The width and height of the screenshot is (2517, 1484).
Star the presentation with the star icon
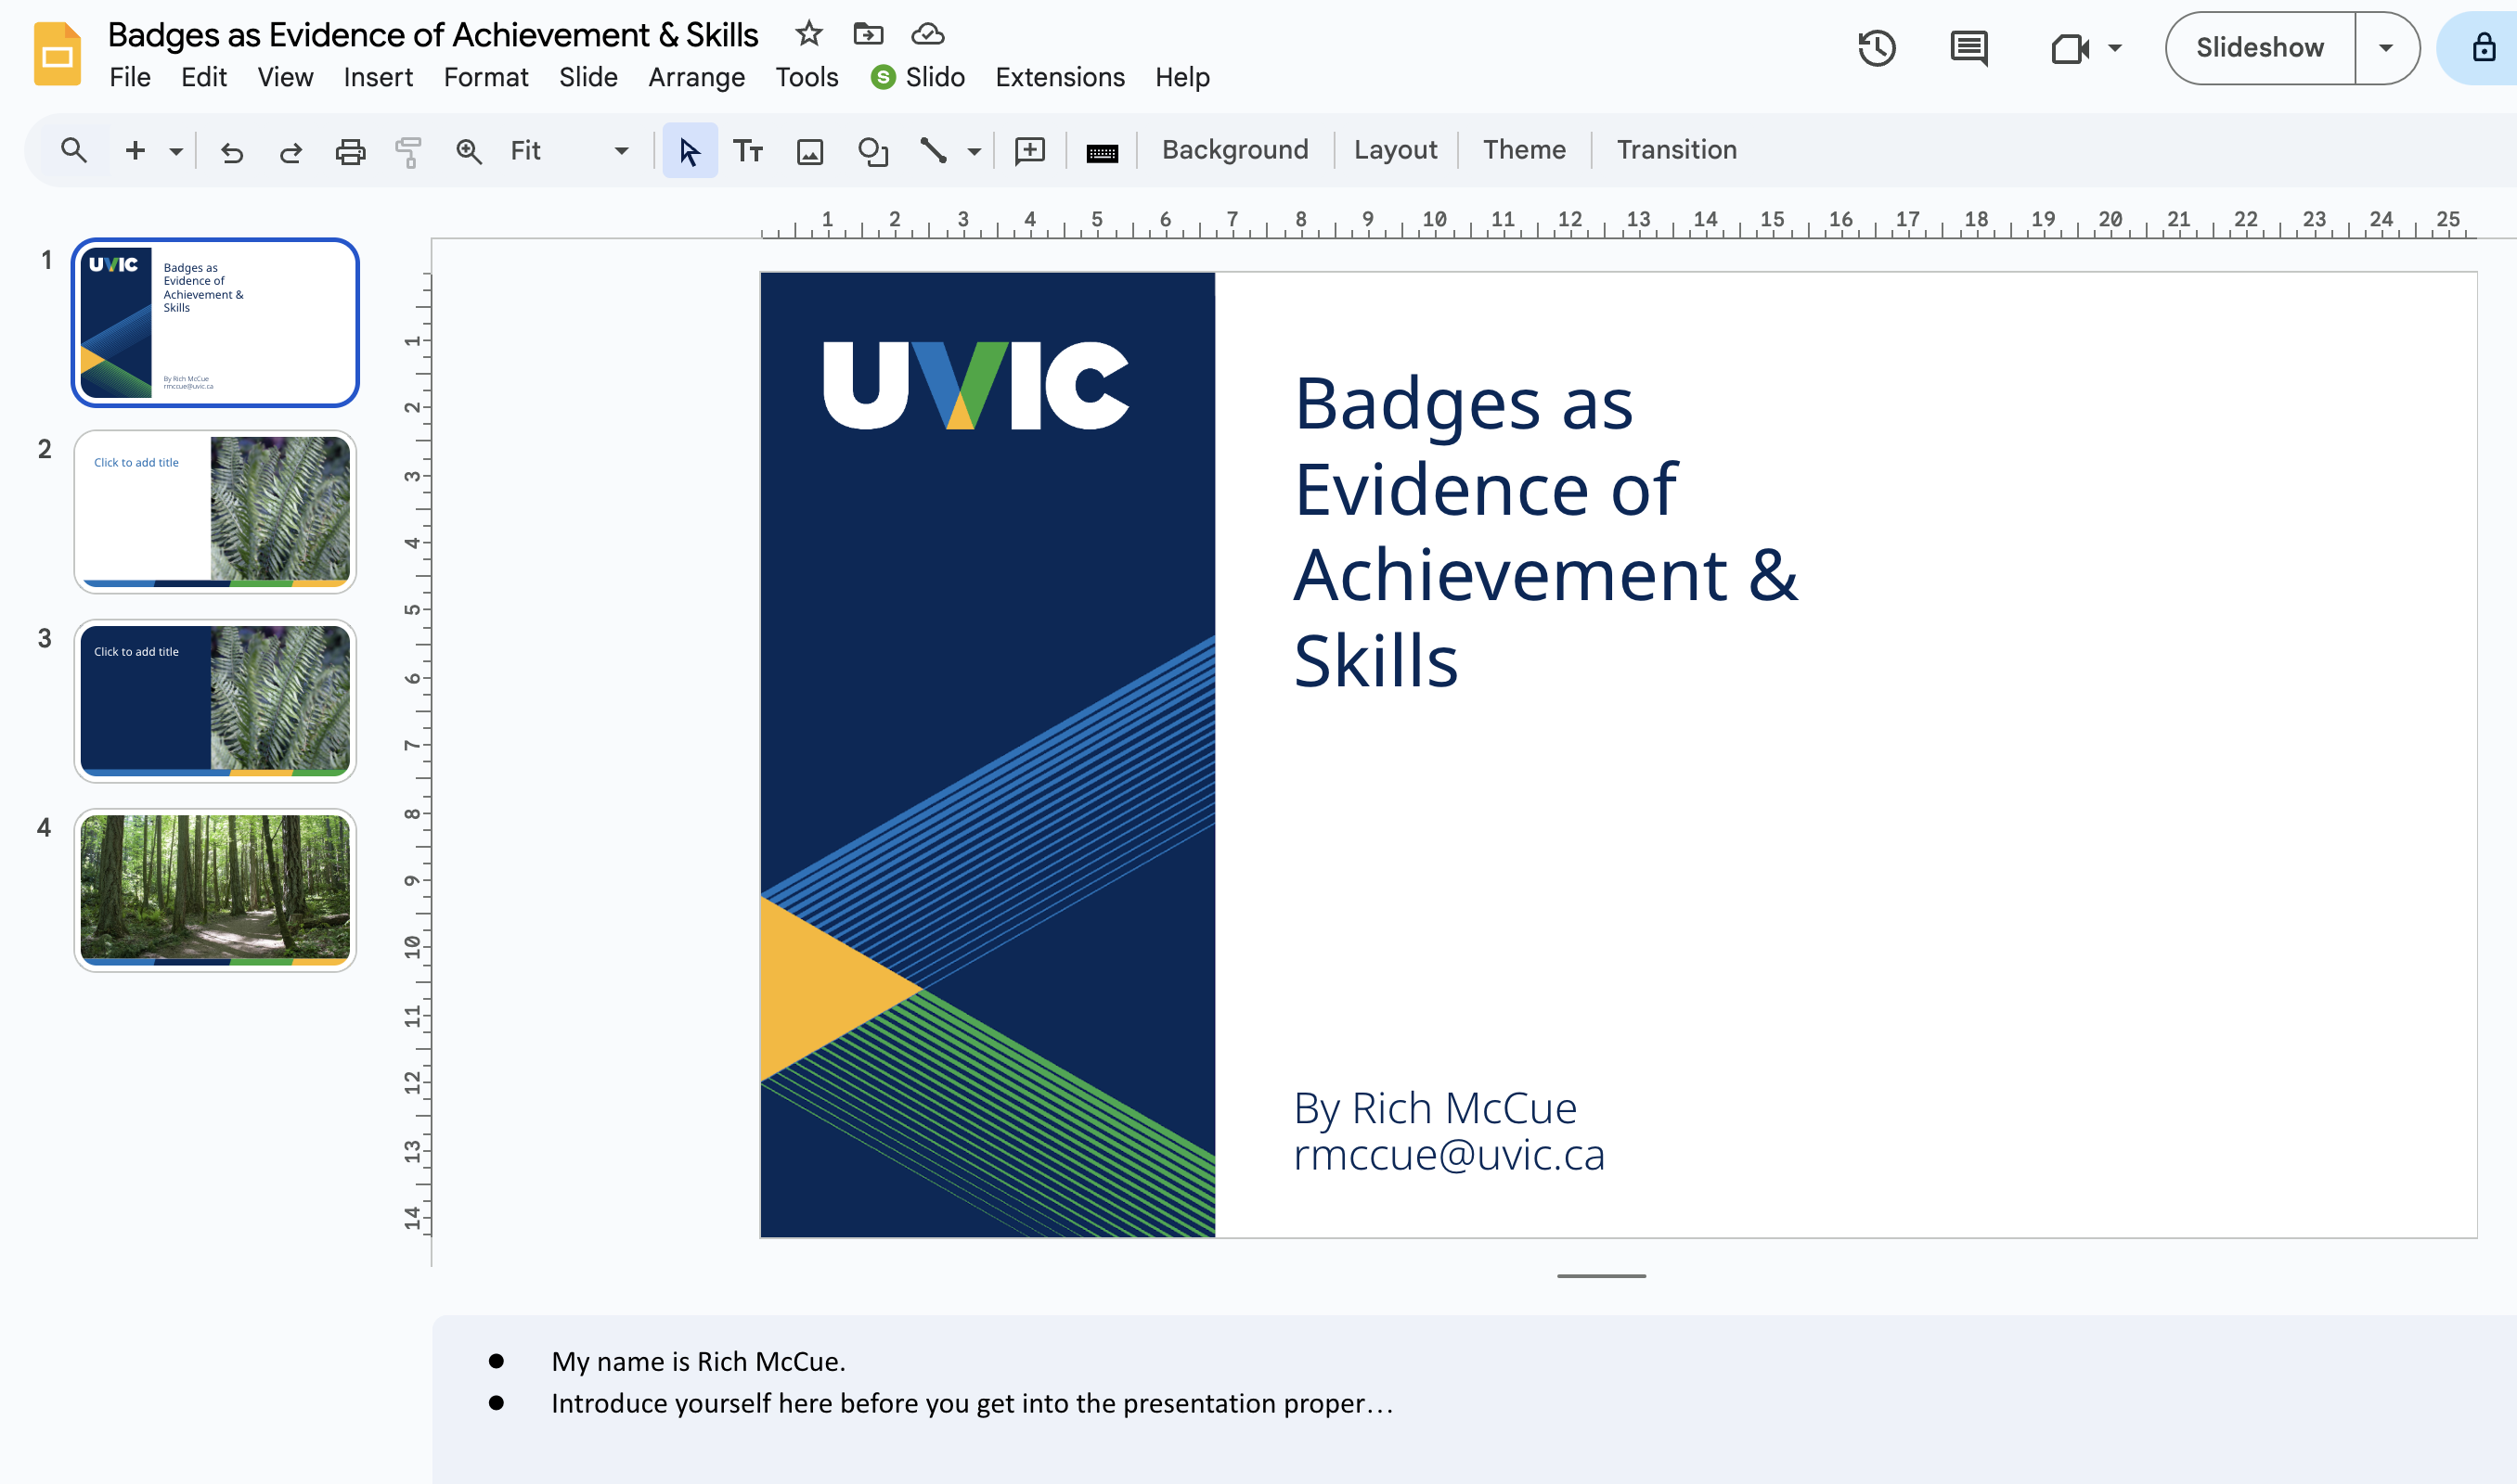tap(808, 34)
